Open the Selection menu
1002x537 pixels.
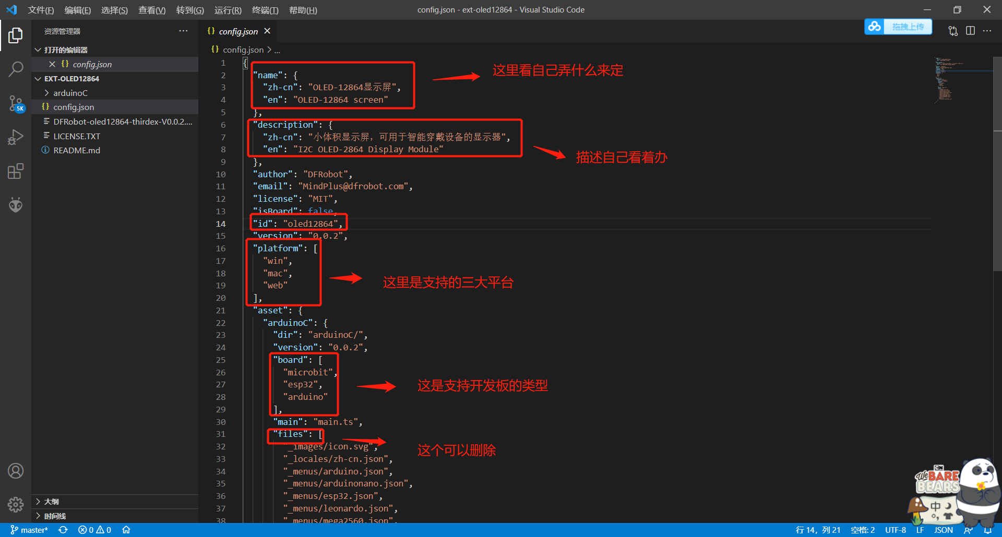pyautogui.click(x=114, y=10)
